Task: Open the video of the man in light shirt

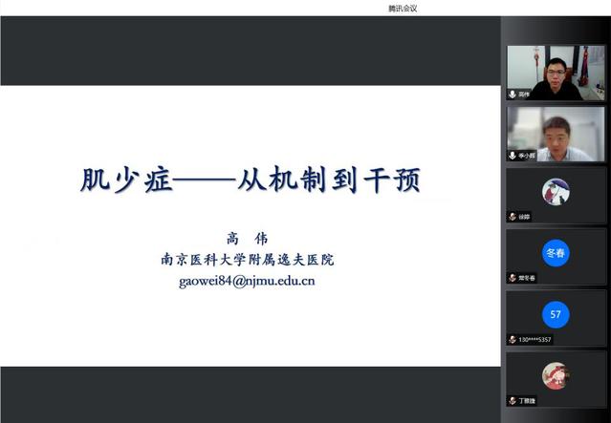Action: click(x=556, y=132)
